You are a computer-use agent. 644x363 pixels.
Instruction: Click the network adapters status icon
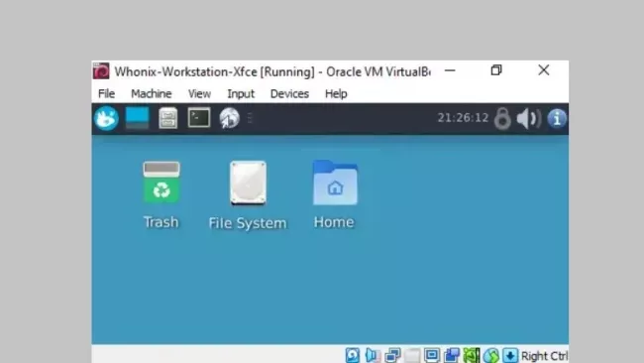[392, 355]
